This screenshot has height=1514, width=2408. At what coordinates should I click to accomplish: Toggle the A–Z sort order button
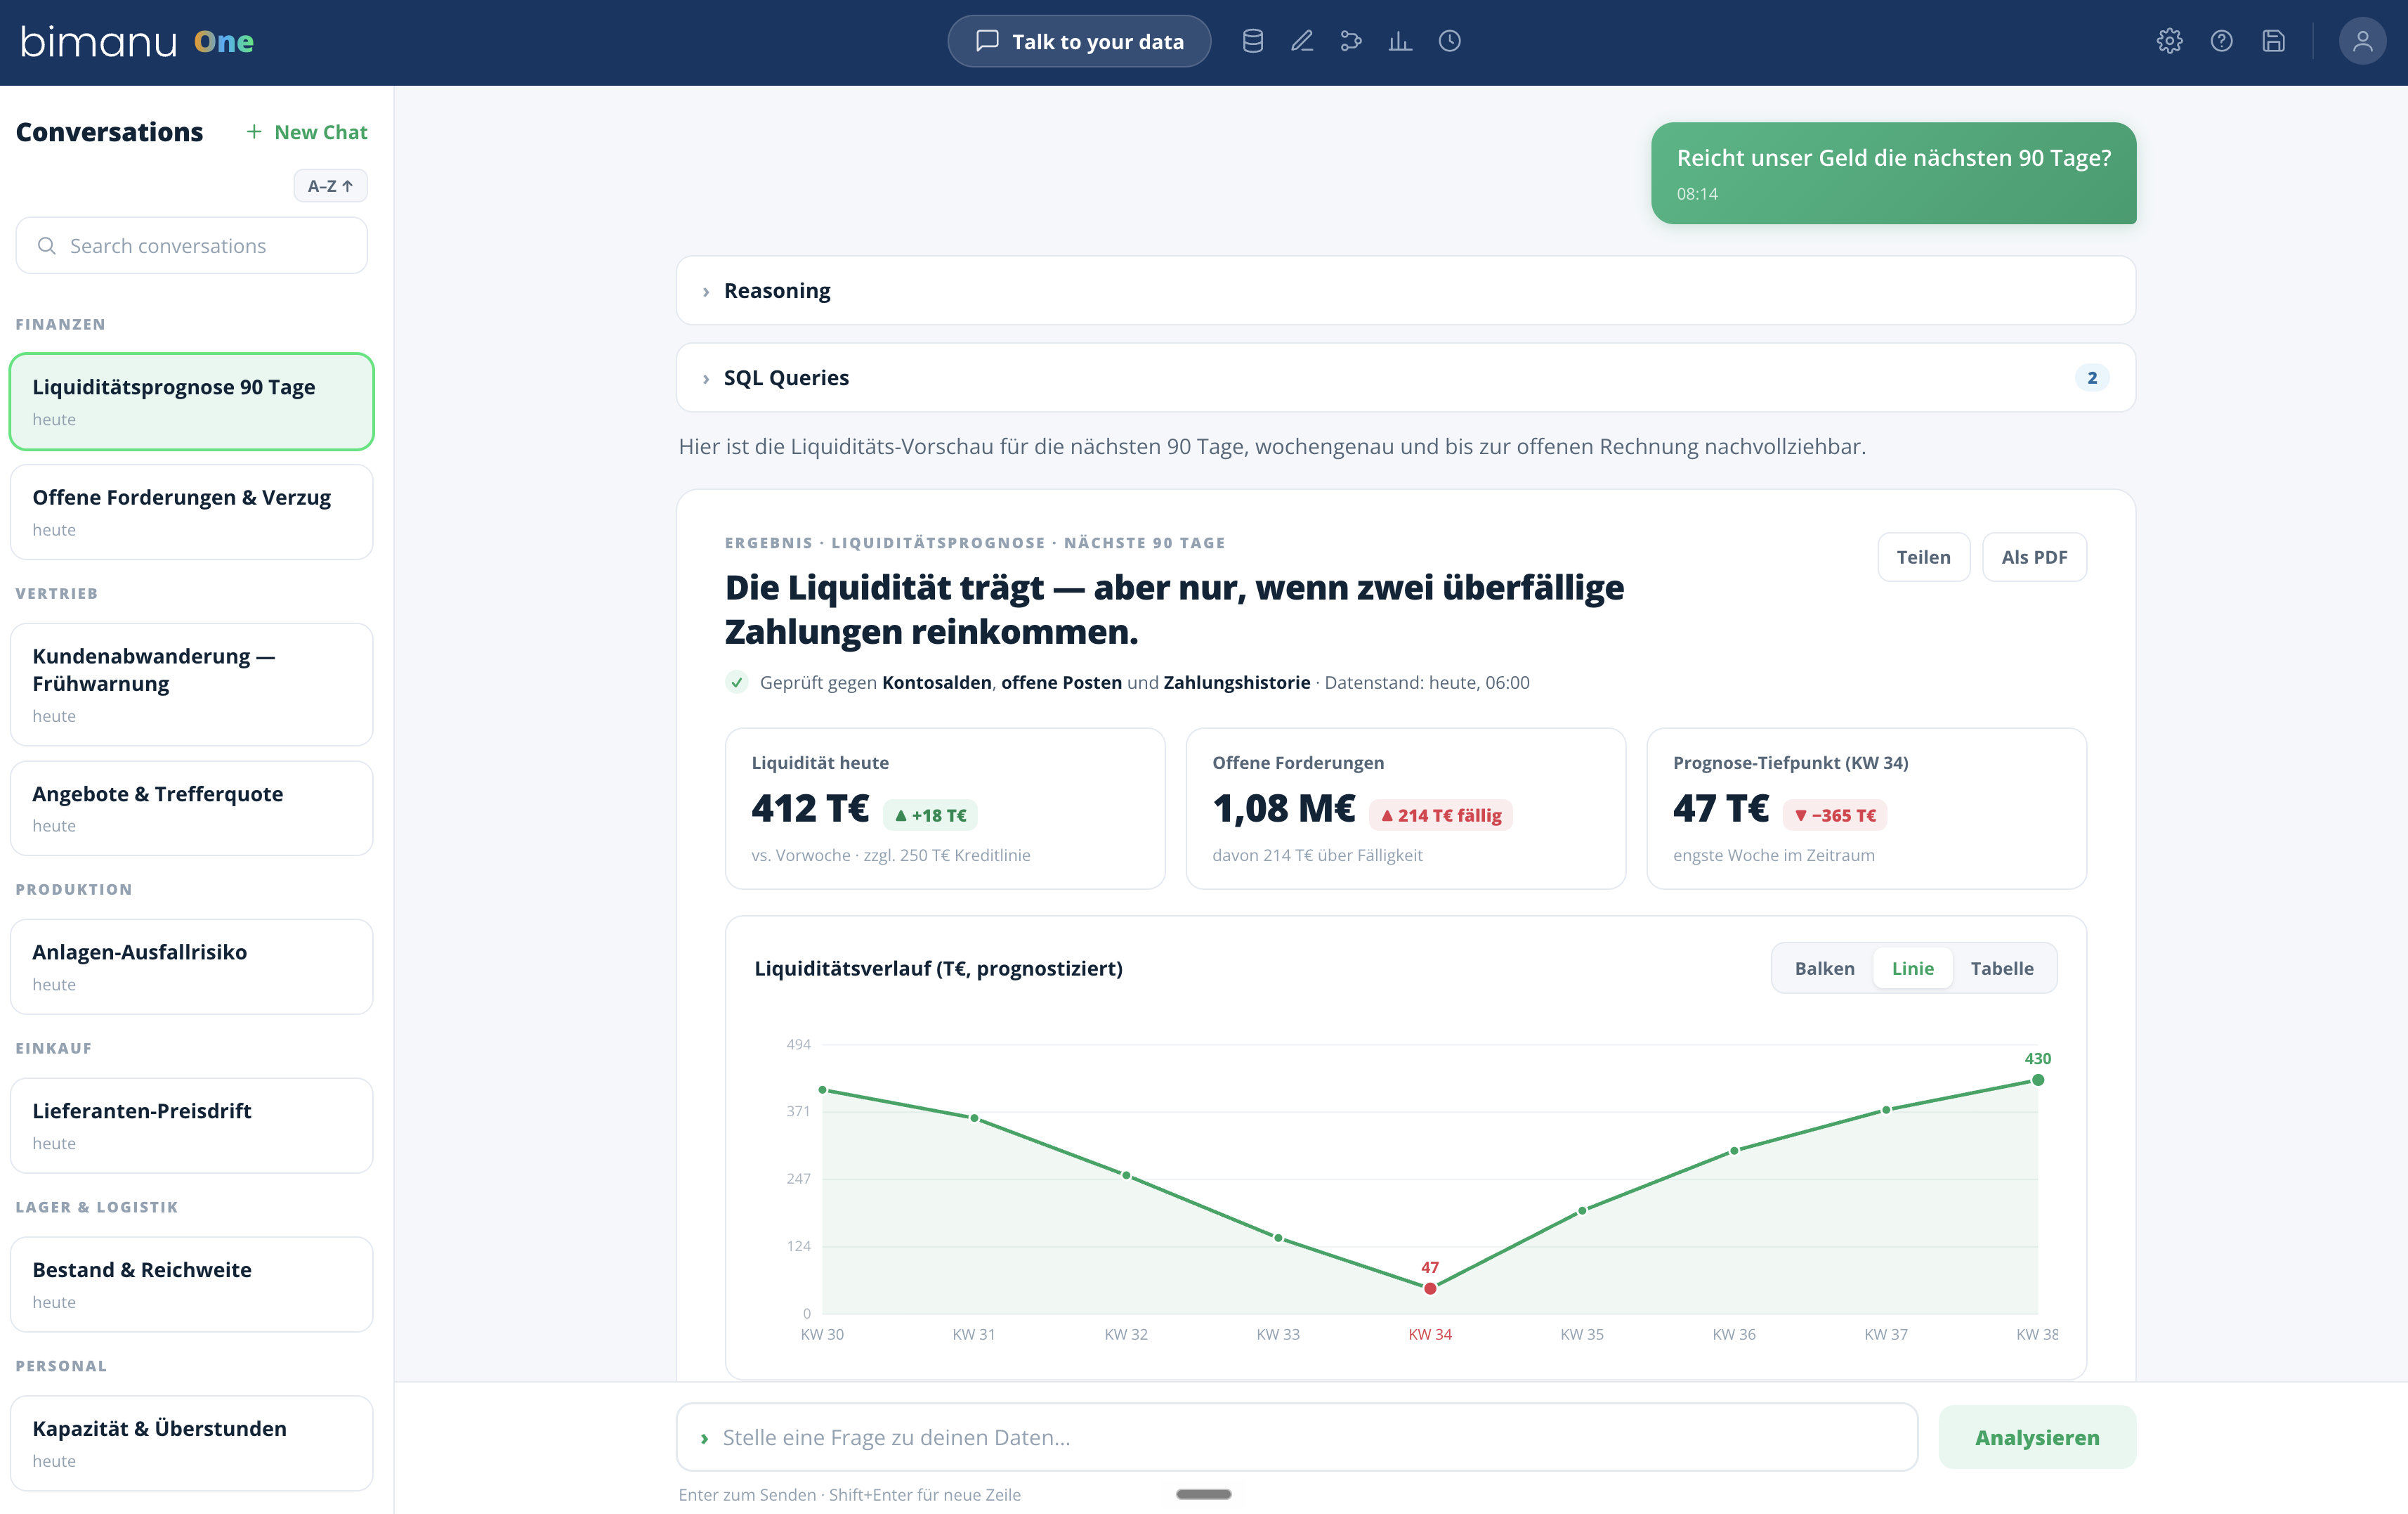(330, 186)
